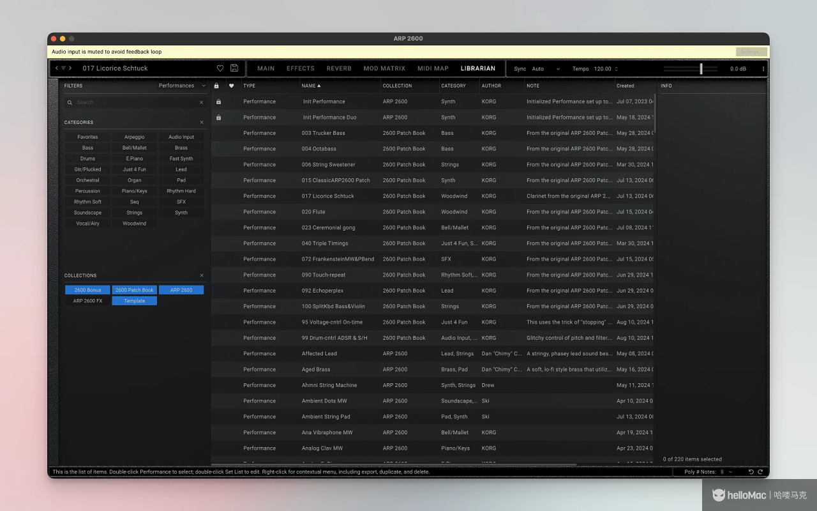Screen dimensions: 817x511
Task: Toggle the 2600 Patch Book collection filter
Action: click(x=135, y=290)
